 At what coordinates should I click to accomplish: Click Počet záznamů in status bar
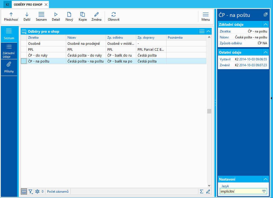(x=58, y=192)
